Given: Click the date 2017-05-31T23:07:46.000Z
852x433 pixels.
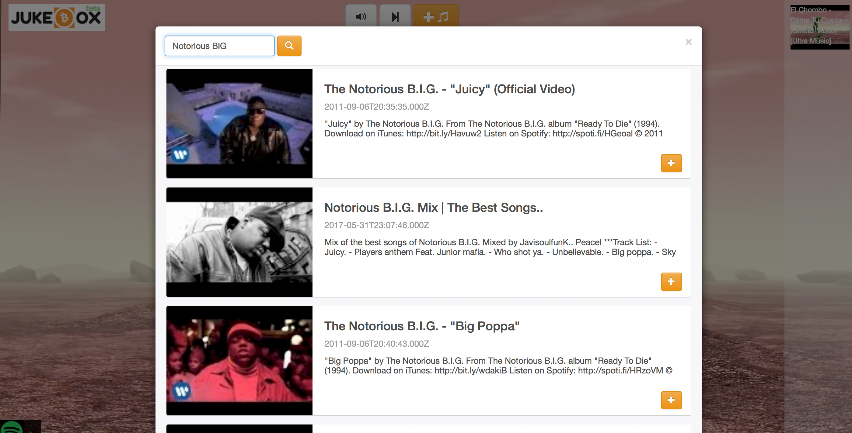Looking at the screenshot, I should [x=376, y=225].
